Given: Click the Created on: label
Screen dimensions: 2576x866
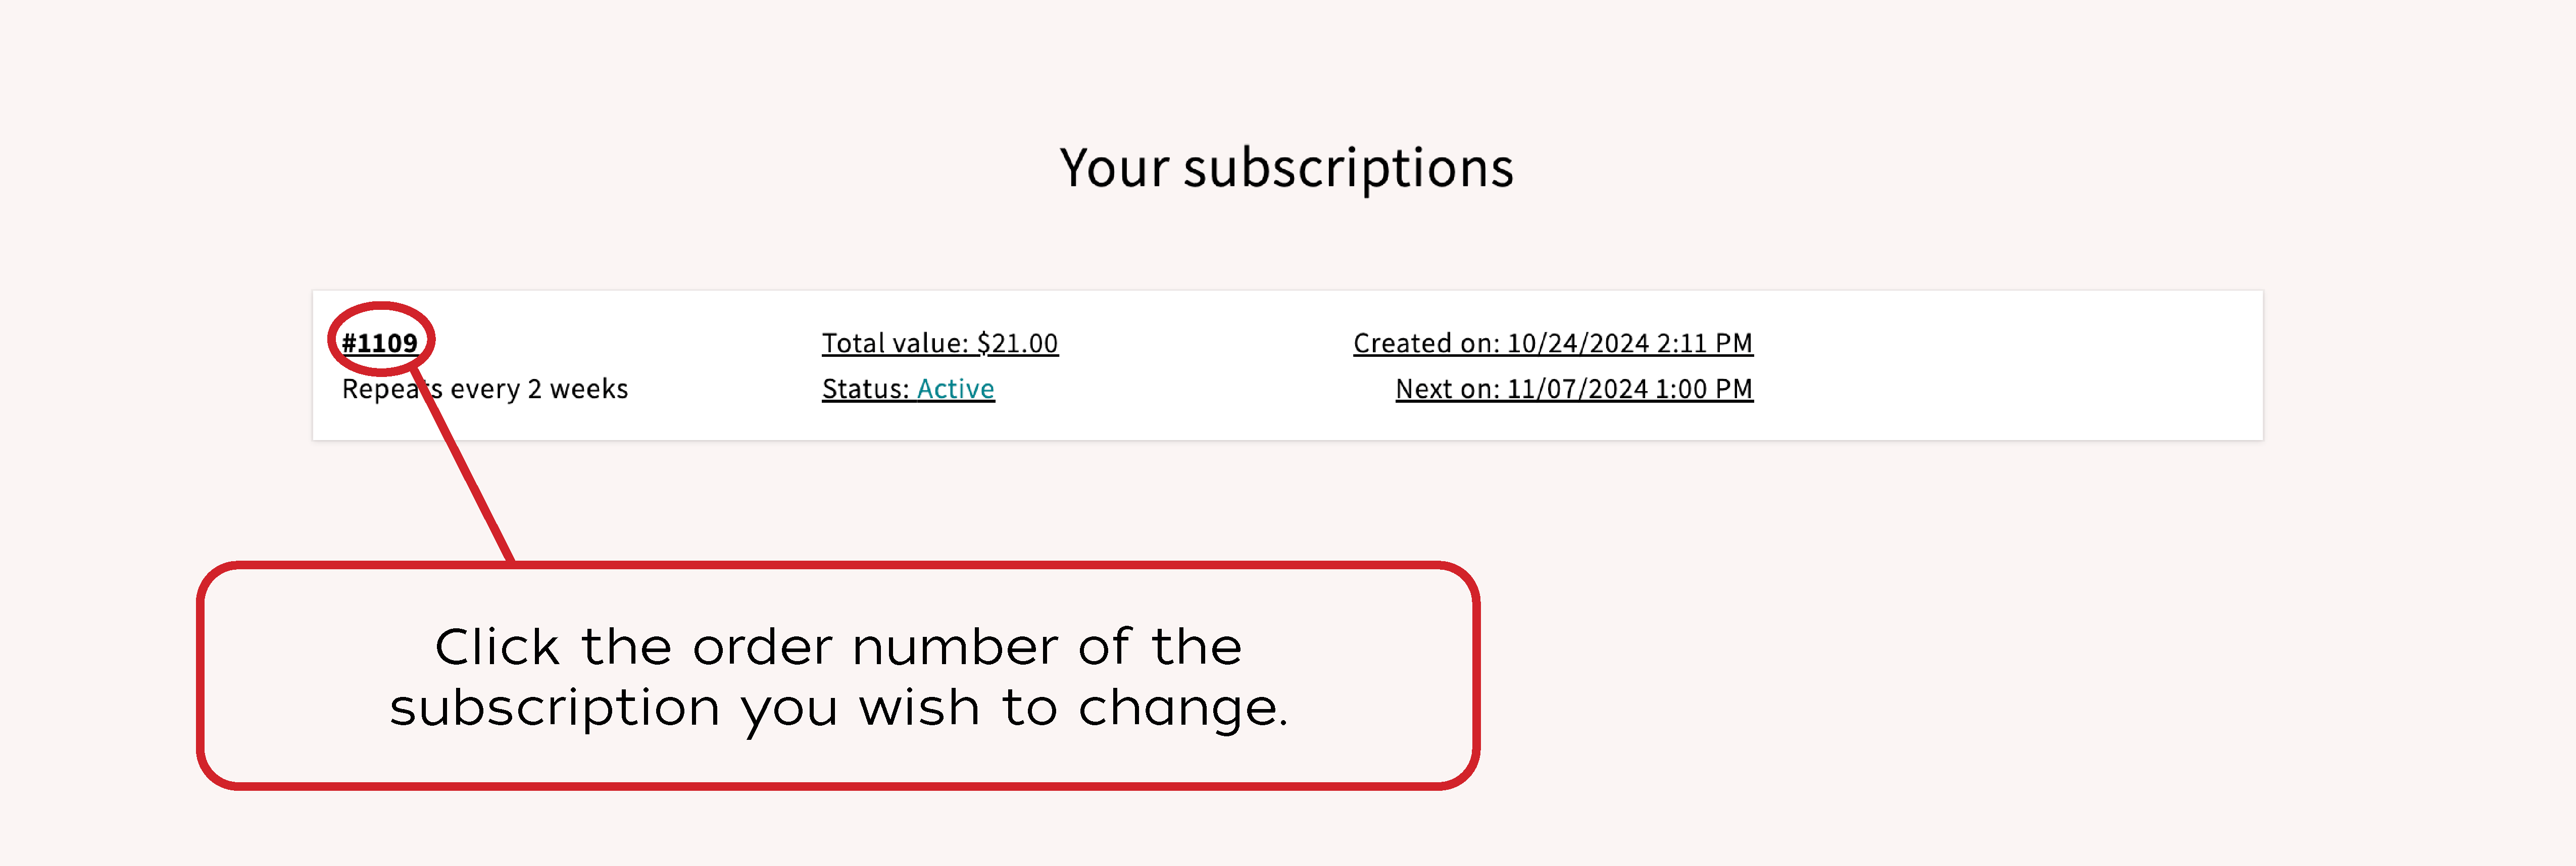Looking at the screenshot, I should (1425, 343).
